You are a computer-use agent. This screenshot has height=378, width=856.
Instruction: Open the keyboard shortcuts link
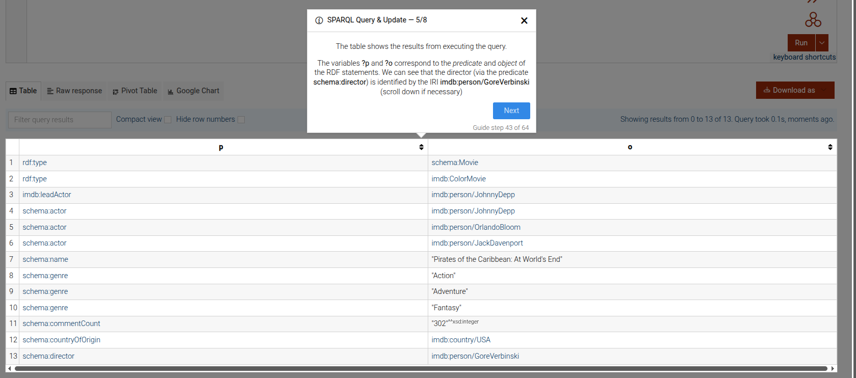coord(804,57)
